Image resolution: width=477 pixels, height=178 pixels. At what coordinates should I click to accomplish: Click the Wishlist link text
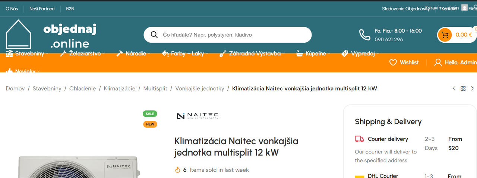click(409, 62)
